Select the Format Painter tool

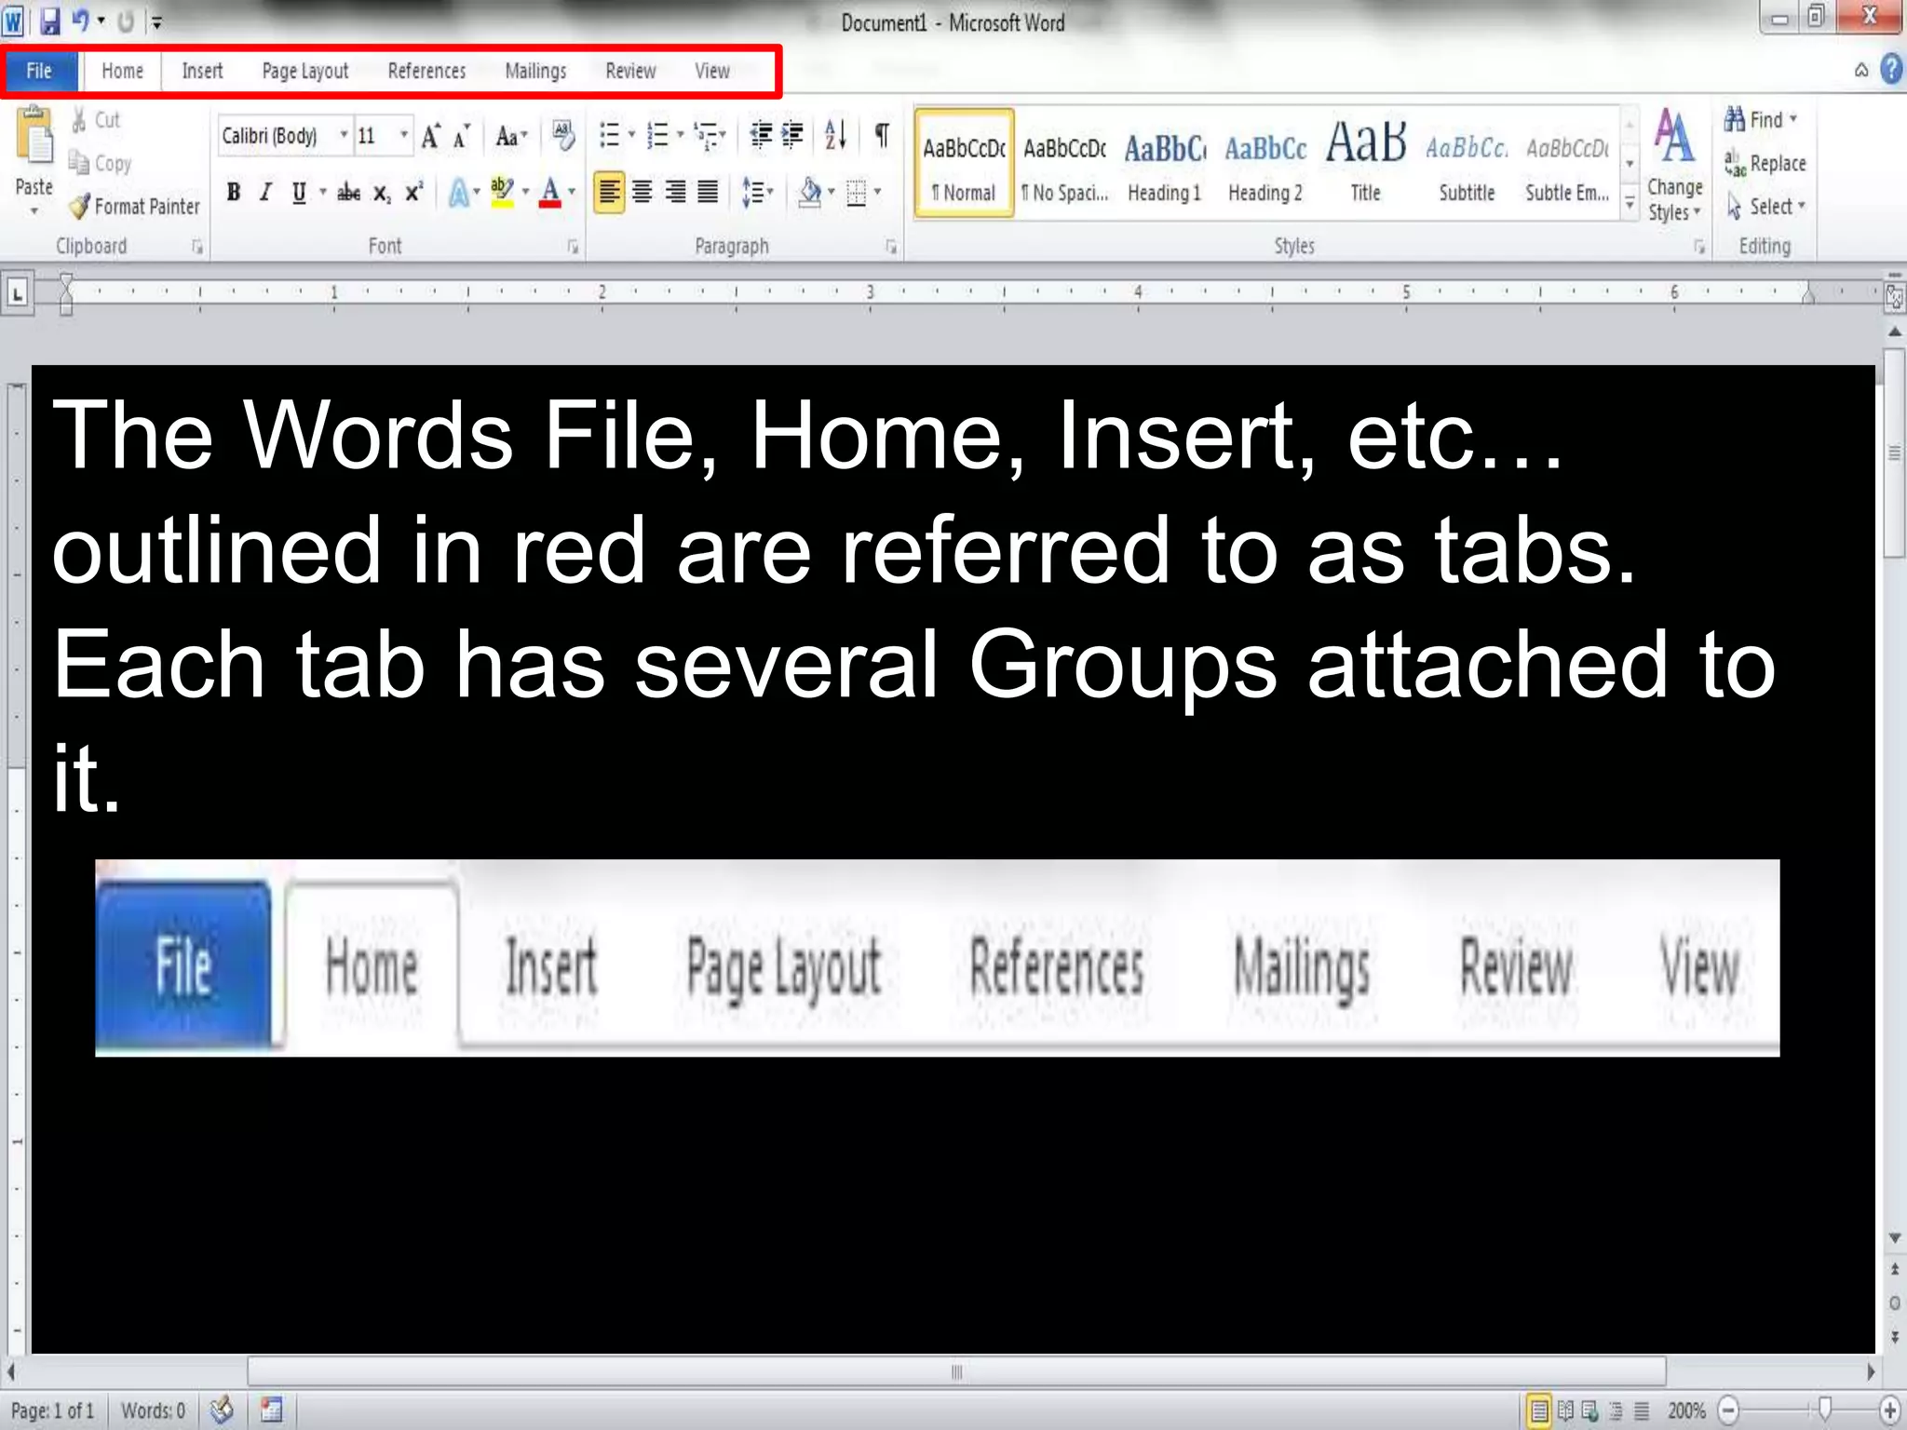pyautogui.click(x=136, y=207)
